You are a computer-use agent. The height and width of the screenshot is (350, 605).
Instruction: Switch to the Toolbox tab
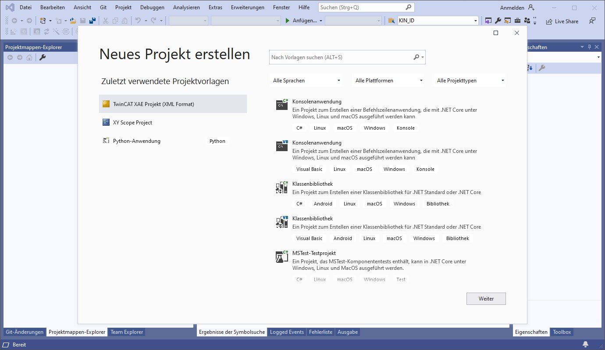(562, 332)
